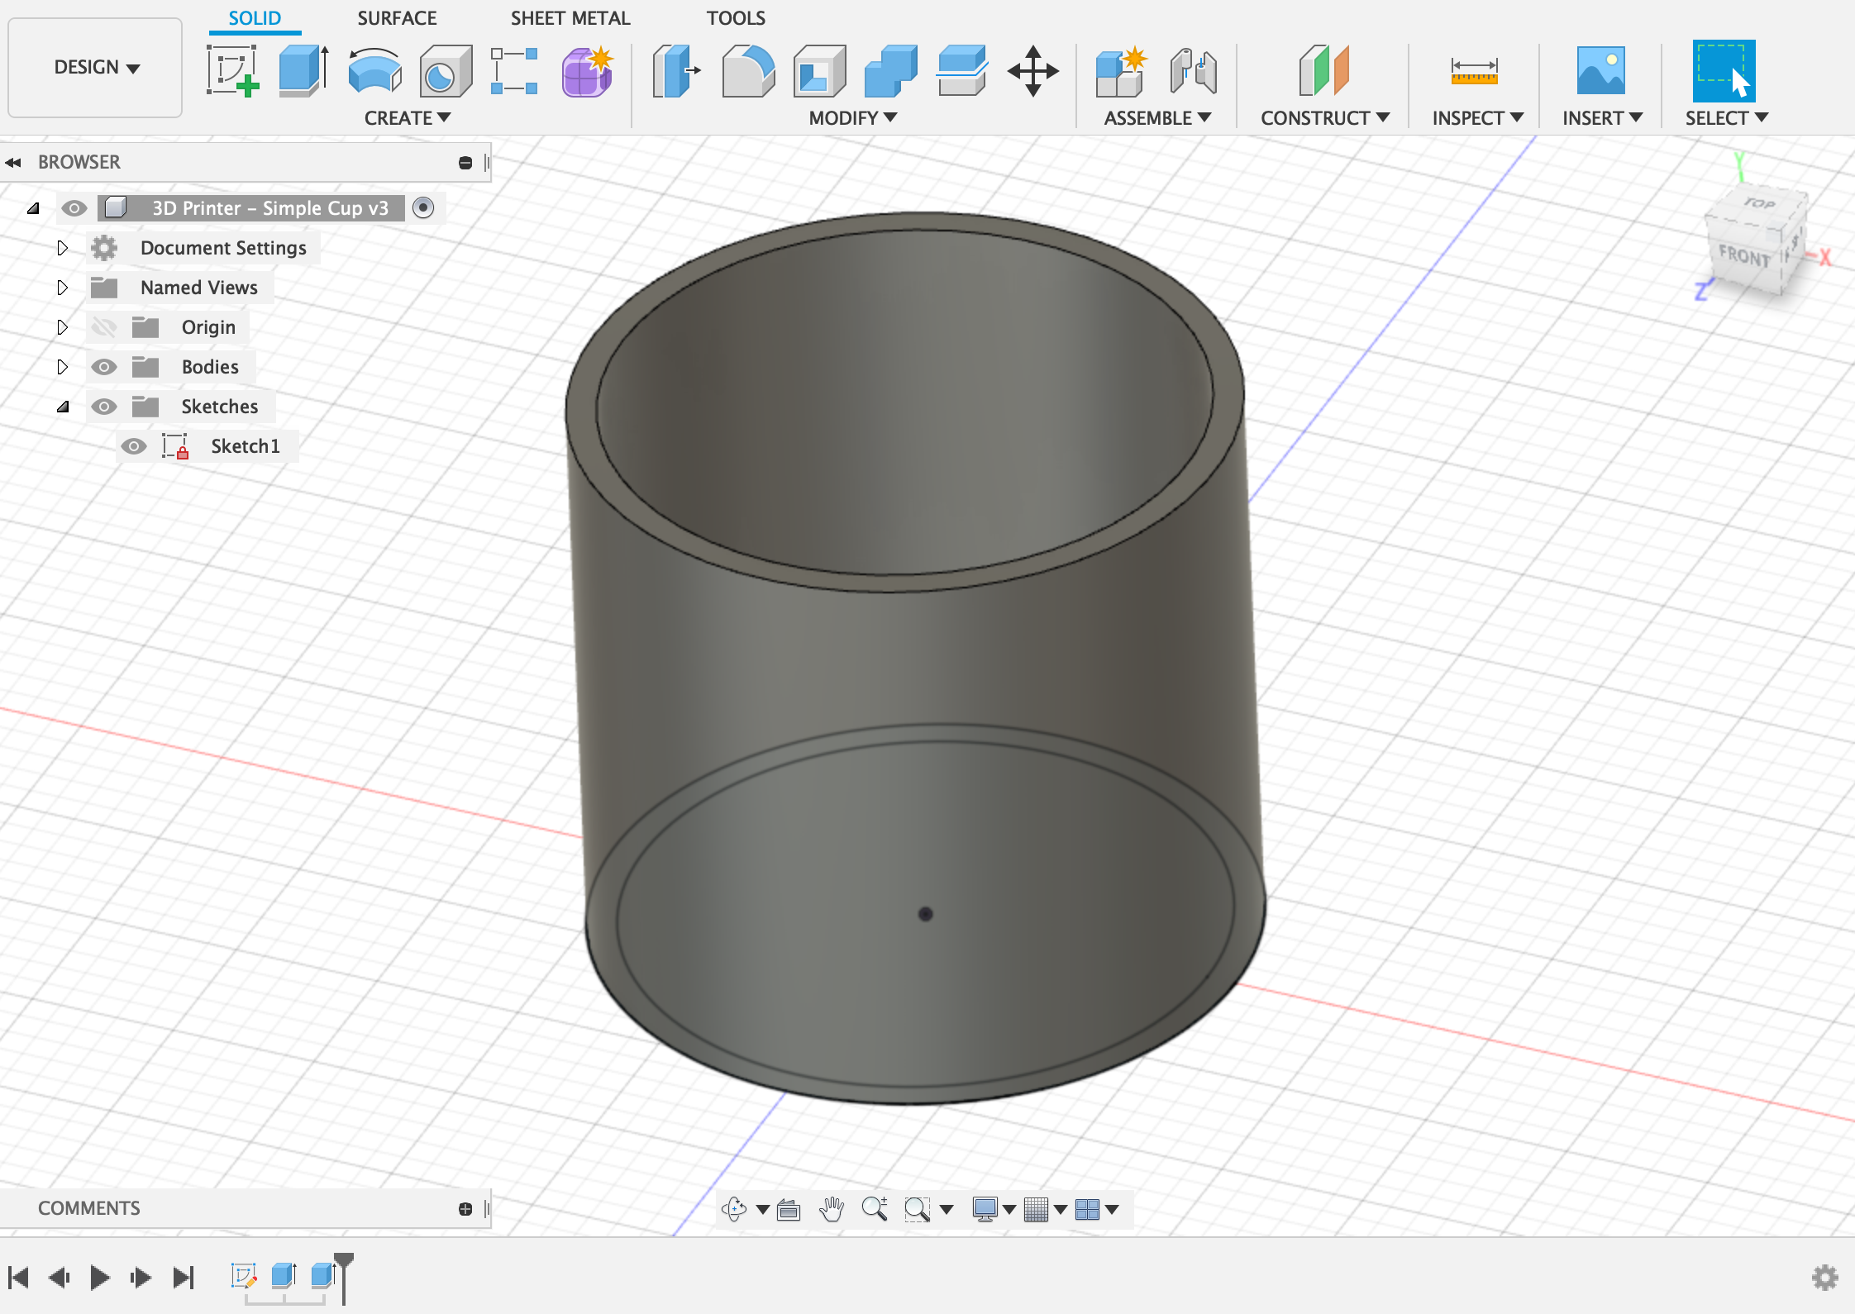The width and height of the screenshot is (1855, 1314).
Task: Click the Rectangular Pattern tool icon
Action: (514, 71)
